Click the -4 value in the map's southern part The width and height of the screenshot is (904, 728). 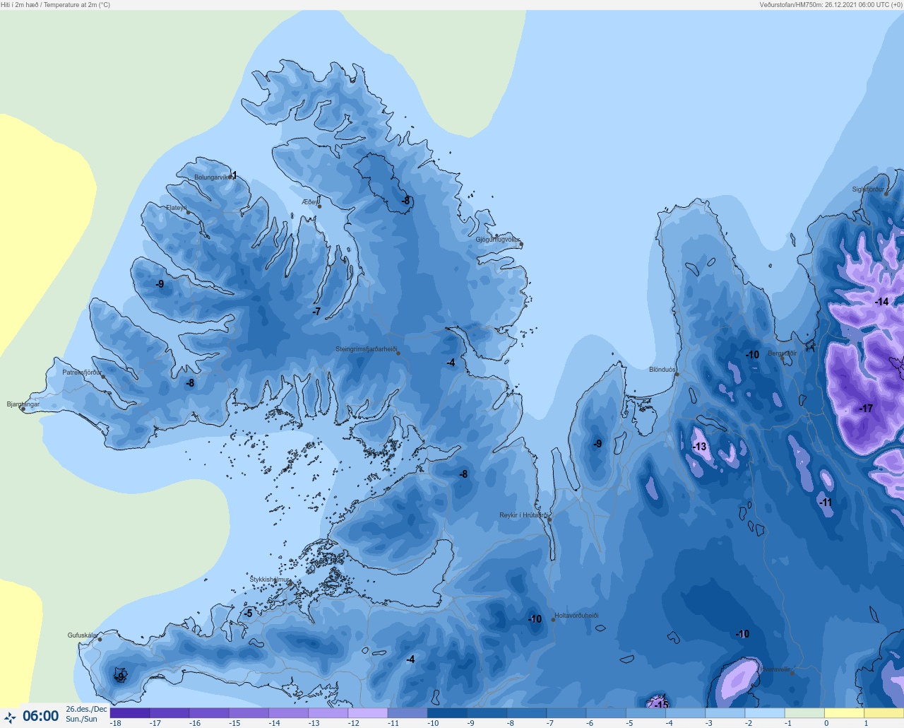tap(410, 659)
